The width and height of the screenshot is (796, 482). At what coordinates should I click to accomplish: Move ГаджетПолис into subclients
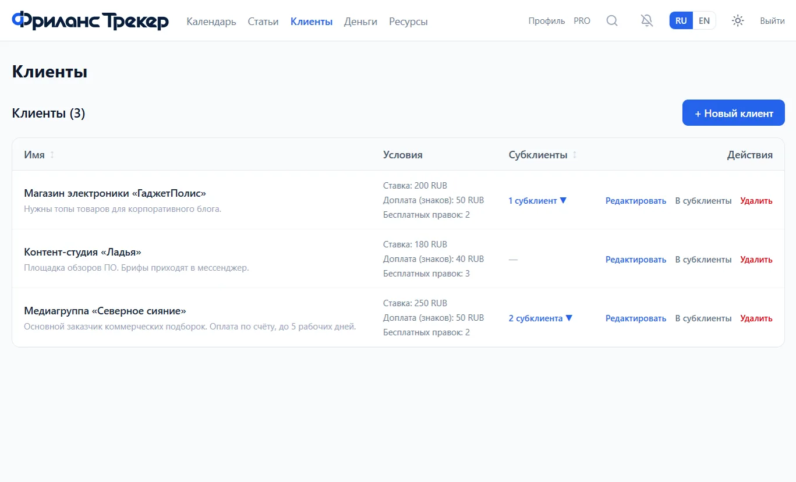click(703, 201)
